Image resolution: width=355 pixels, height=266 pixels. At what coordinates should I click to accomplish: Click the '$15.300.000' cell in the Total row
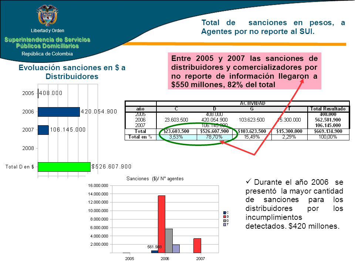(x=289, y=132)
